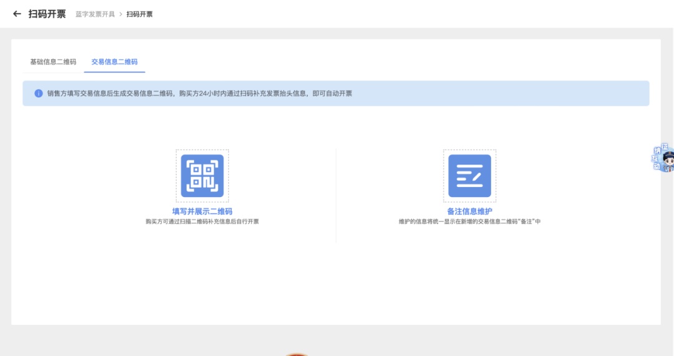Click the orange badge at bottom edge
Viewport: 674px width, 356px height.
(298, 354)
